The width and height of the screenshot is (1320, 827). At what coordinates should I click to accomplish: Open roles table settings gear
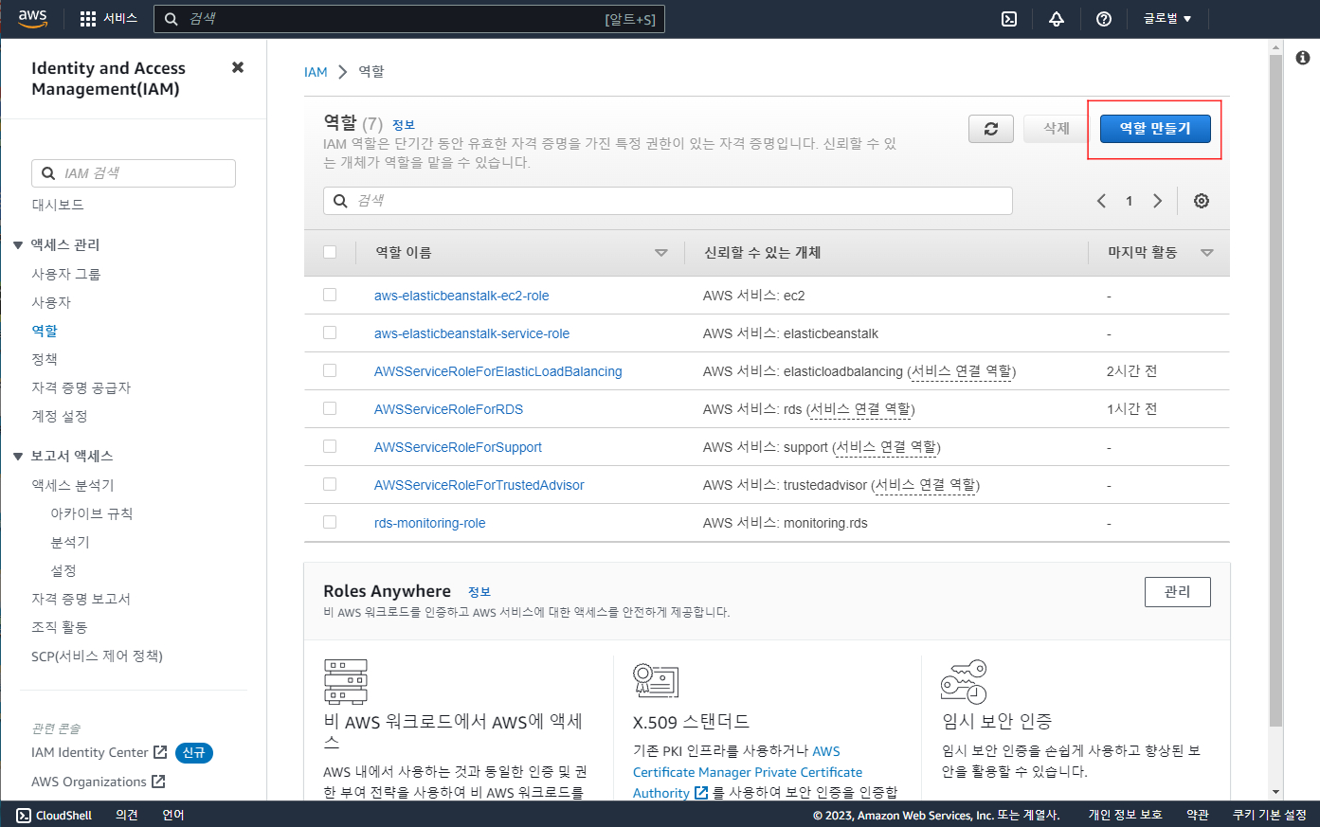point(1202,201)
